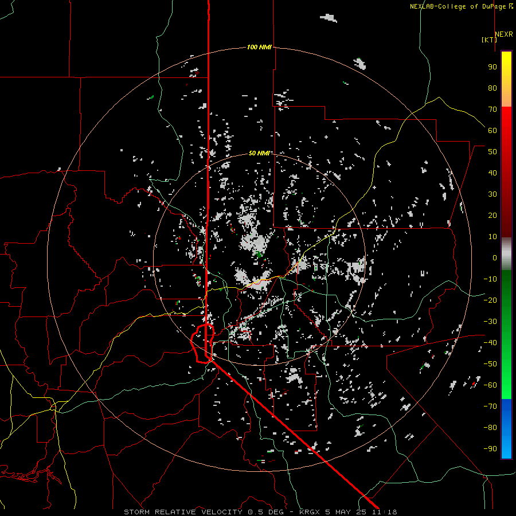Select the -40 value on velocity scale

coord(490,343)
